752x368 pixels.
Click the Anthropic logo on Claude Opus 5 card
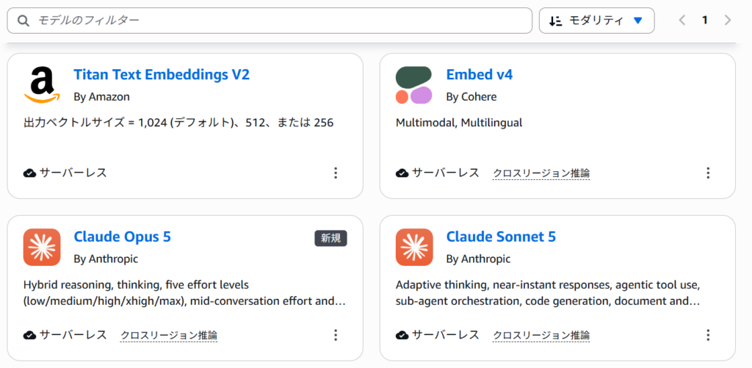coord(42,247)
